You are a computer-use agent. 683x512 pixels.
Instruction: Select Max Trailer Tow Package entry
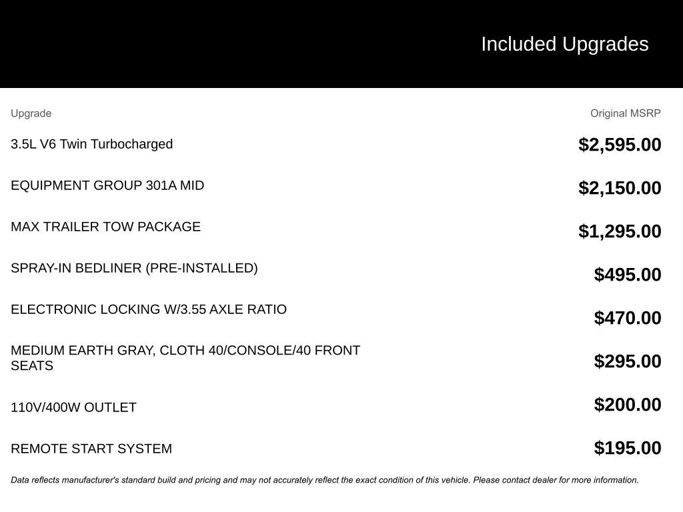(105, 227)
